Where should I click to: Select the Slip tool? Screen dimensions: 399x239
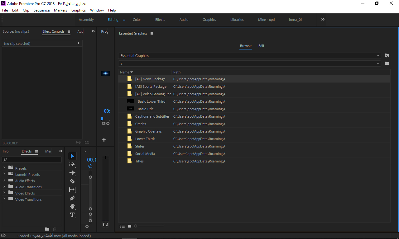[x=72, y=190]
